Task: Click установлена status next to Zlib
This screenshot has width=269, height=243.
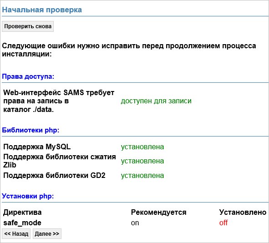Action: 142,161
